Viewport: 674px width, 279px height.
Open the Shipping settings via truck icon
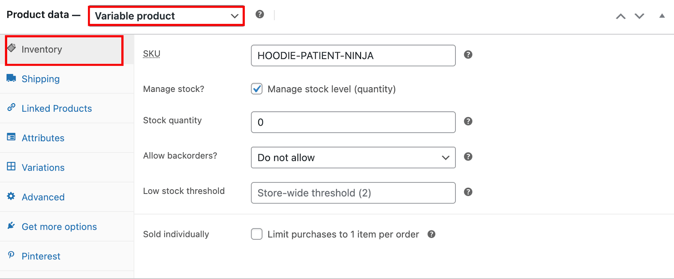coord(11,78)
